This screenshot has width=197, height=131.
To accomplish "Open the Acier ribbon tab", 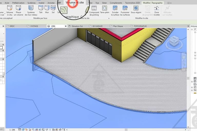I will (x=7, y=3).
